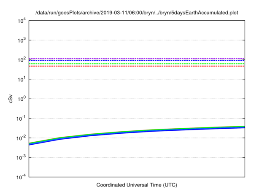This screenshot has height=189, width=270.
Task: Click the plot title file path
Action: click(x=137, y=13)
